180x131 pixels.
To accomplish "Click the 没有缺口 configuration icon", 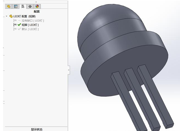I will [x=15, y=21].
